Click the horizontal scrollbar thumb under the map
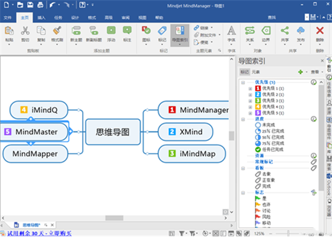This screenshot has height=237, width=332. point(114,218)
